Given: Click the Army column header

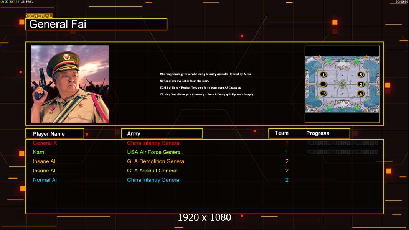Looking at the screenshot, I should point(162,134).
